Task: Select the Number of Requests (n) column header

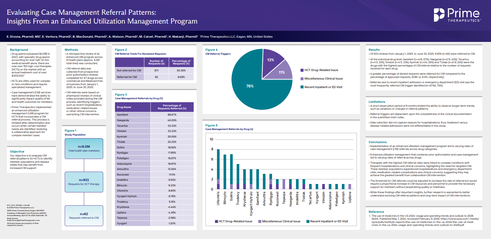Action: (156, 62)
